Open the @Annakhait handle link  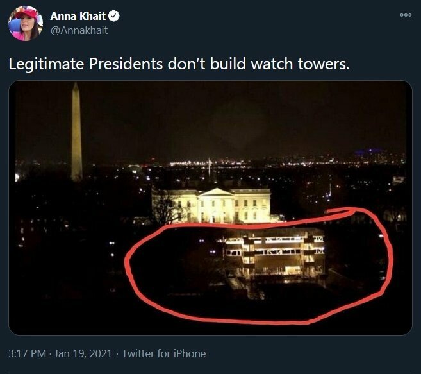coord(79,30)
